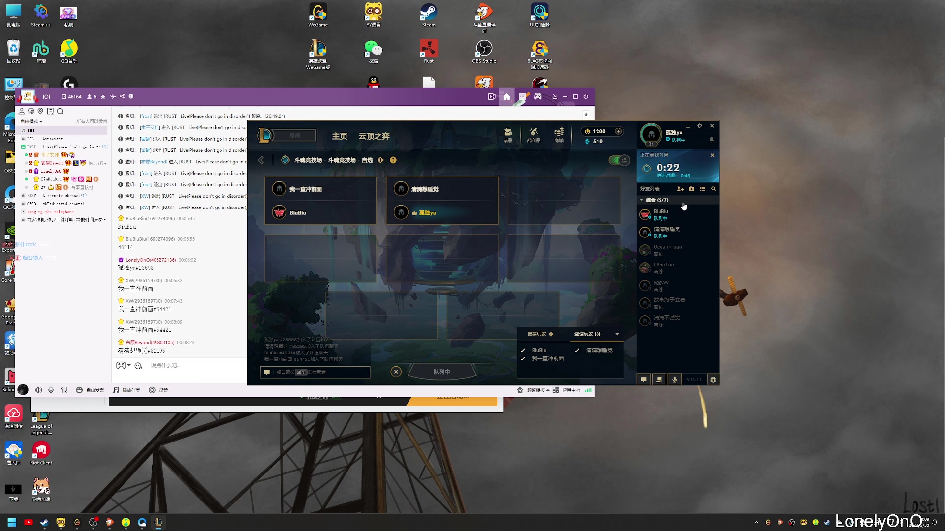
Task: Click the yellow question mark help icon
Action: pyautogui.click(x=393, y=160)
